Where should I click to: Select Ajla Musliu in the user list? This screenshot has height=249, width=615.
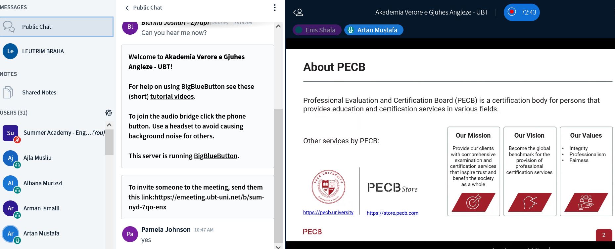[x=37, y=158]
